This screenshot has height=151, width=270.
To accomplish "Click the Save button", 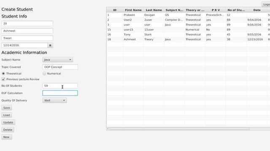I will click(7, 108).
